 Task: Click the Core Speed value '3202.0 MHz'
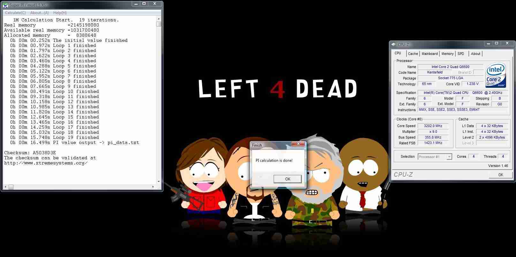click(433, 126)
